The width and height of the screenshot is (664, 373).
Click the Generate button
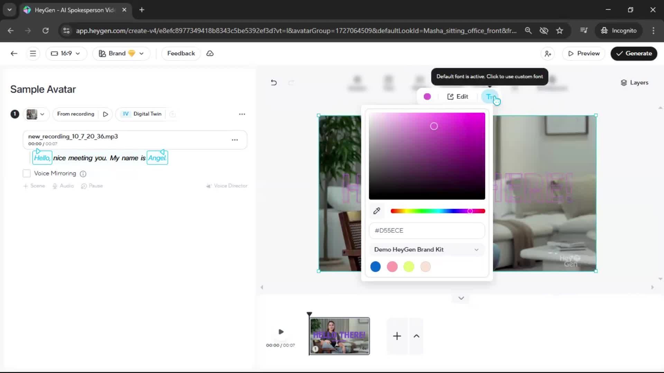pos(634,54)
